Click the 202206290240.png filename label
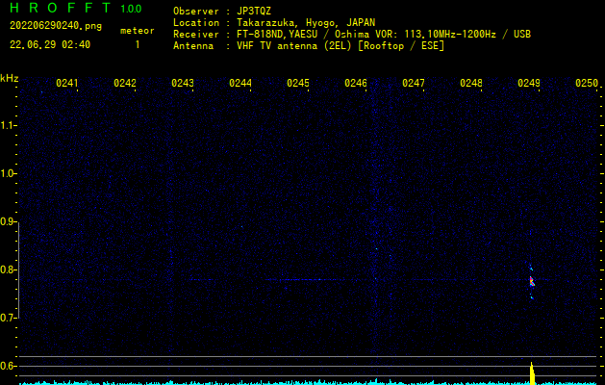 coord(55,26)
